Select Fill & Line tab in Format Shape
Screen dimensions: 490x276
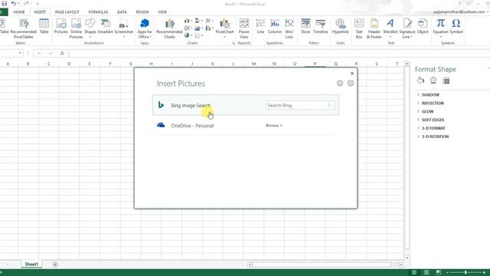(420, 80)
